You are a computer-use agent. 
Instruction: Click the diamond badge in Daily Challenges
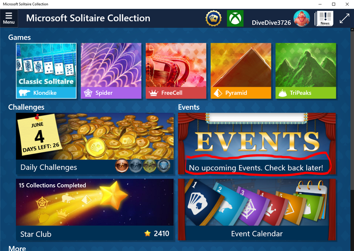click(164, 166)
